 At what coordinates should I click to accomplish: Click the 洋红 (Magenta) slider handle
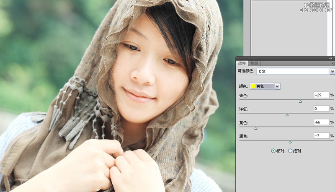(x=287, y=115)
